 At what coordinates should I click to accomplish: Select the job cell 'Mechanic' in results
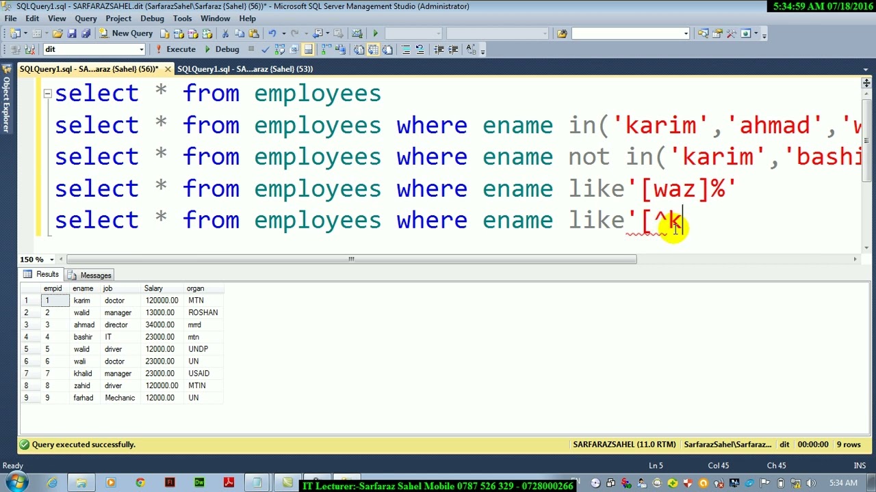(120, 398)
